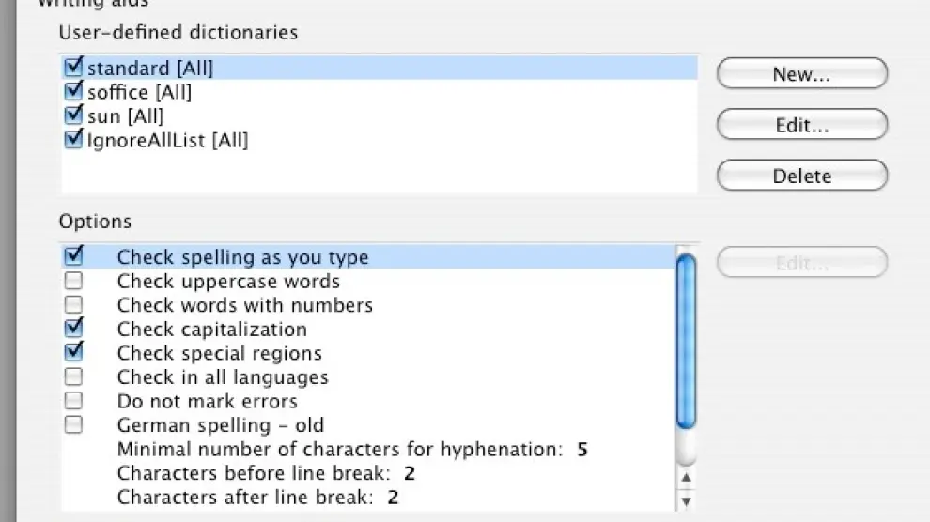930x522 pixels.
Task: Uncheck Check special regions
Action: (73, 353)
